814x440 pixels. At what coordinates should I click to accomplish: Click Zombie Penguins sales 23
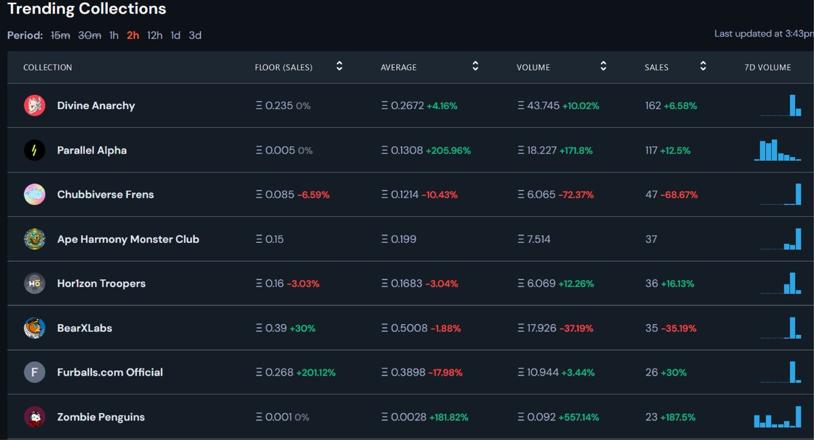click(x=651, y=417)
